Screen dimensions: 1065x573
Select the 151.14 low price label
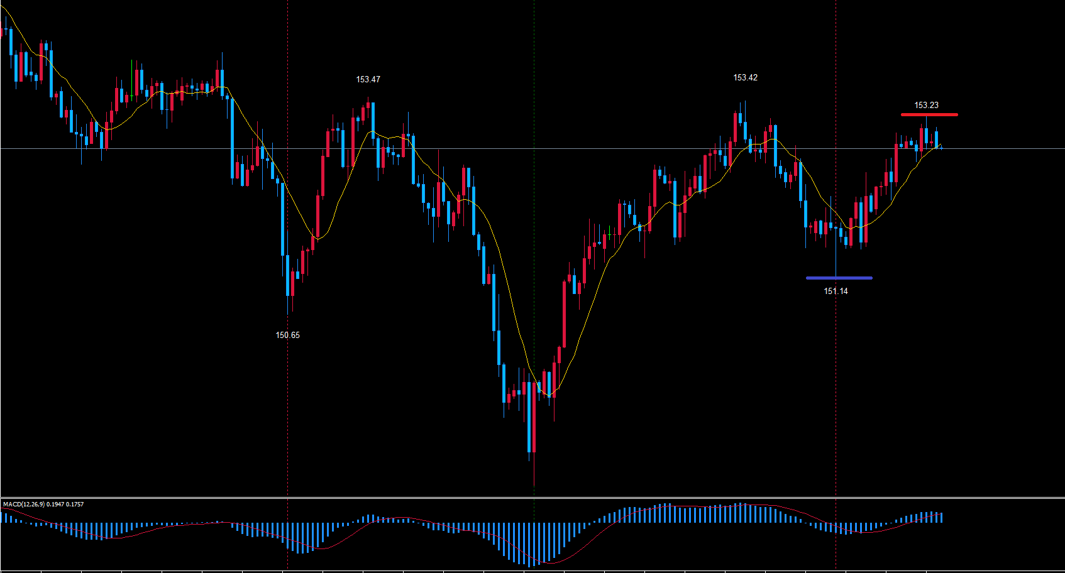pos(836,292)
